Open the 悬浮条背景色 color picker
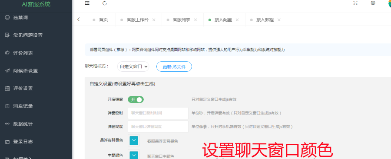 click(x=134, y=141)
